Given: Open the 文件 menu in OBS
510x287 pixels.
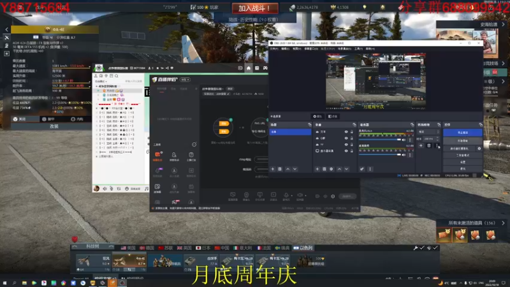Looking at the screenshot, I should (274, 49).
